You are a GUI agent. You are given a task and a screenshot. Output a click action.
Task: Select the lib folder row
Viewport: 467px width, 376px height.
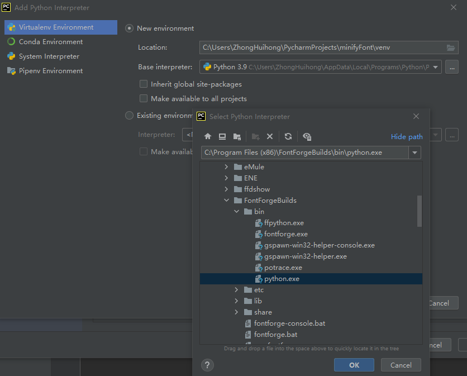tap(311, 301)
